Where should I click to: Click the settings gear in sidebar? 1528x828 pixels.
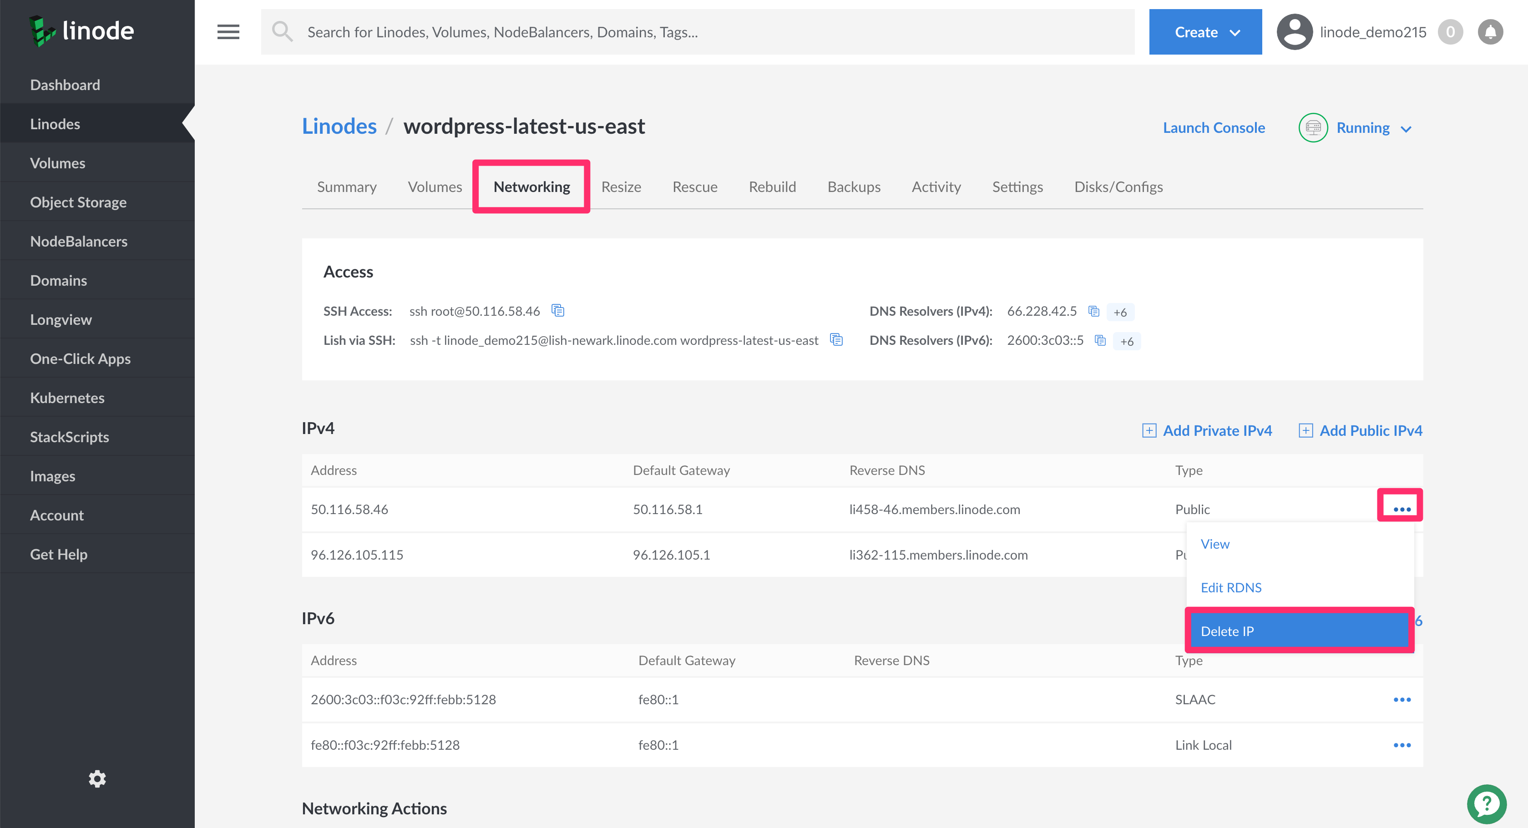(97, 779)
